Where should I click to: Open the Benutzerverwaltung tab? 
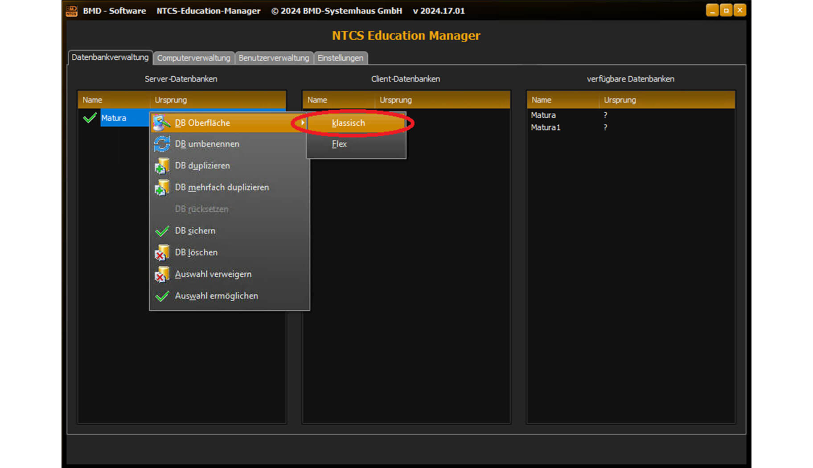274,58
